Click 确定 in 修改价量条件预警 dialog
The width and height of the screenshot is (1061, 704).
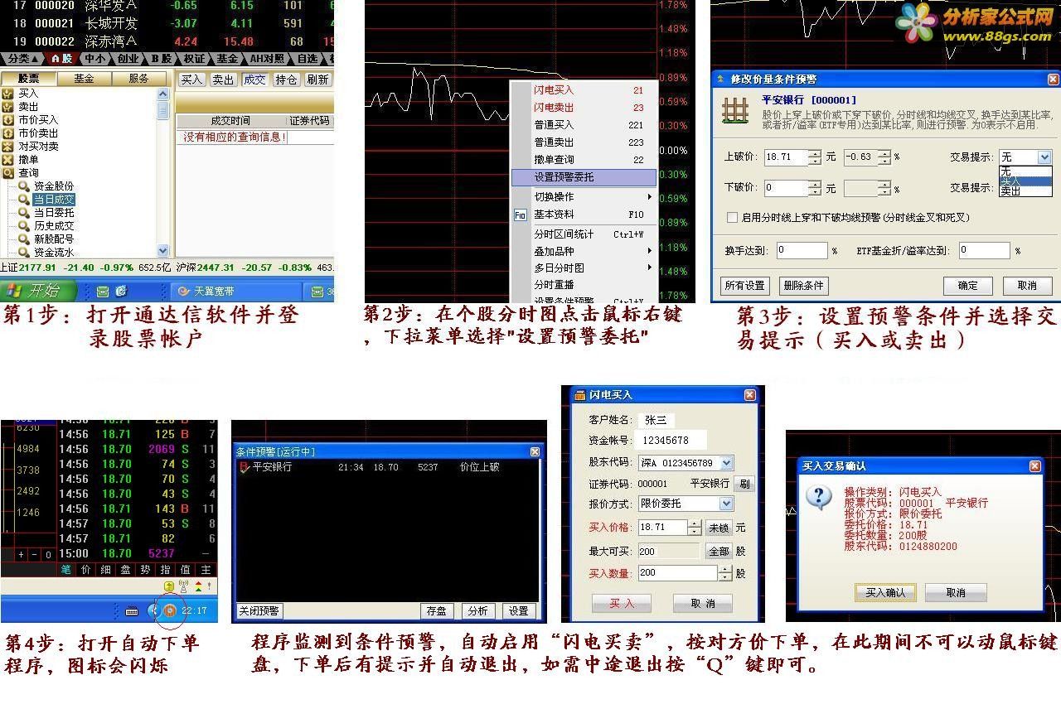(x=968, y=286)
